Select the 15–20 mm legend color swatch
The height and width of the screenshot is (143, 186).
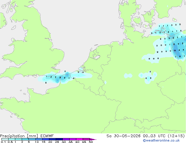[x=45, y=139]
